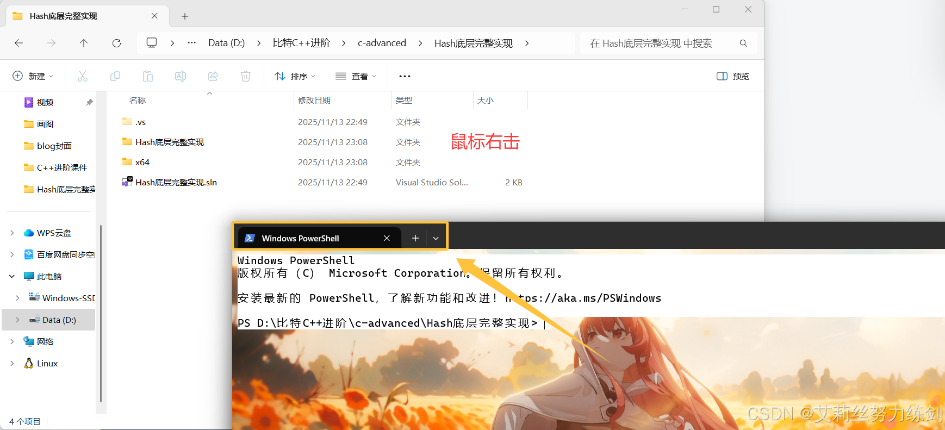
Task: Click the pin icon next to 视频
Action: [x=89, y=102]
